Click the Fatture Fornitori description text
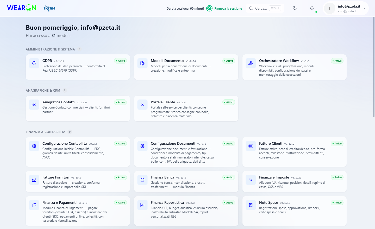Image resolution: width=375 pixels, height=229 pixels. (71, 185)
